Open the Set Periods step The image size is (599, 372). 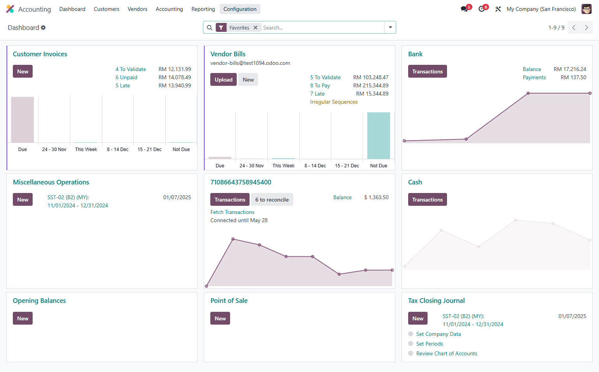click(x=430, y=344)
